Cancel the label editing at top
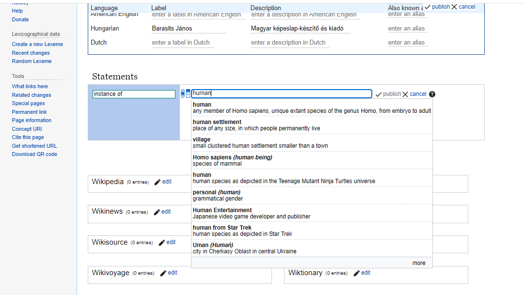 pos(463,7)
